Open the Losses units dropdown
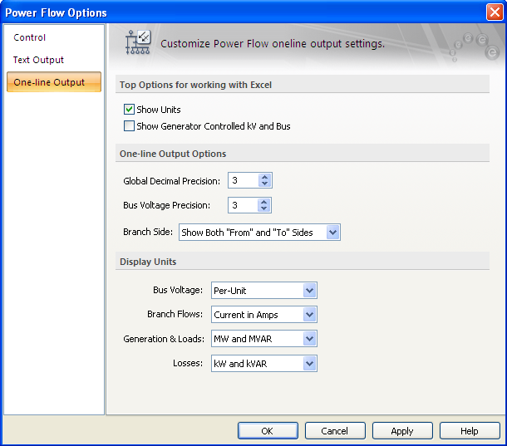The image size is (507, 446). [x=309, y=364]
